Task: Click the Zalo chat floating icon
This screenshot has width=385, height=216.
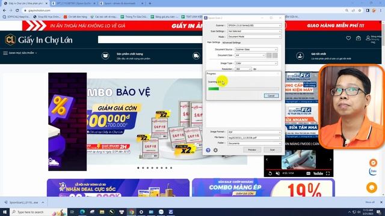Action: tap(373, 172)
